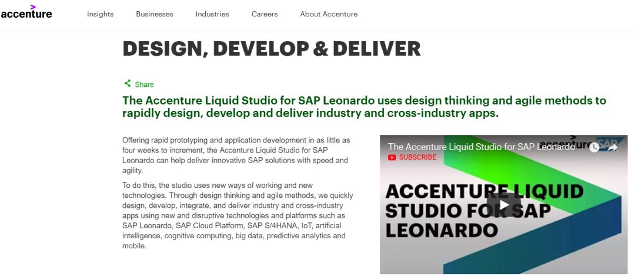Click the Accenture logo in header
Screen dimensions: 635x277
tap(26, 12)
